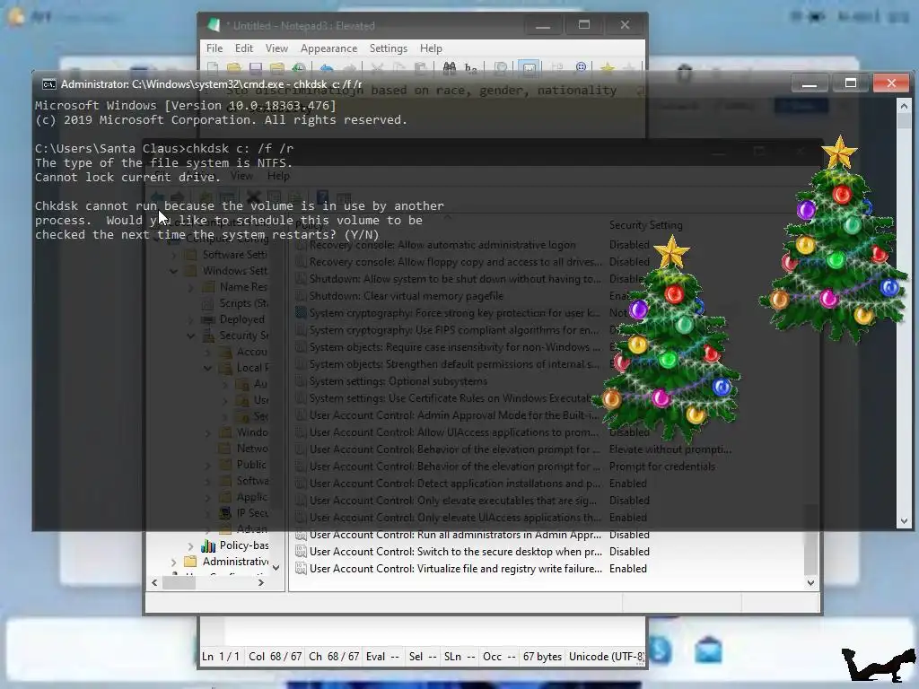Click the recent files clock icon in Notepad3

[298, 68]
